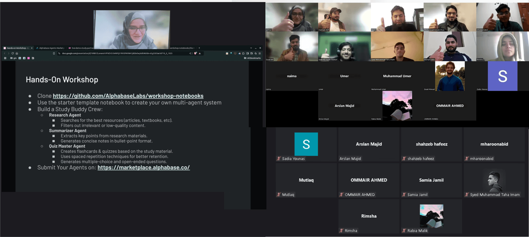Open the github.com/AlphabaseLabs/workshop-notebooks link

point(128,96)
